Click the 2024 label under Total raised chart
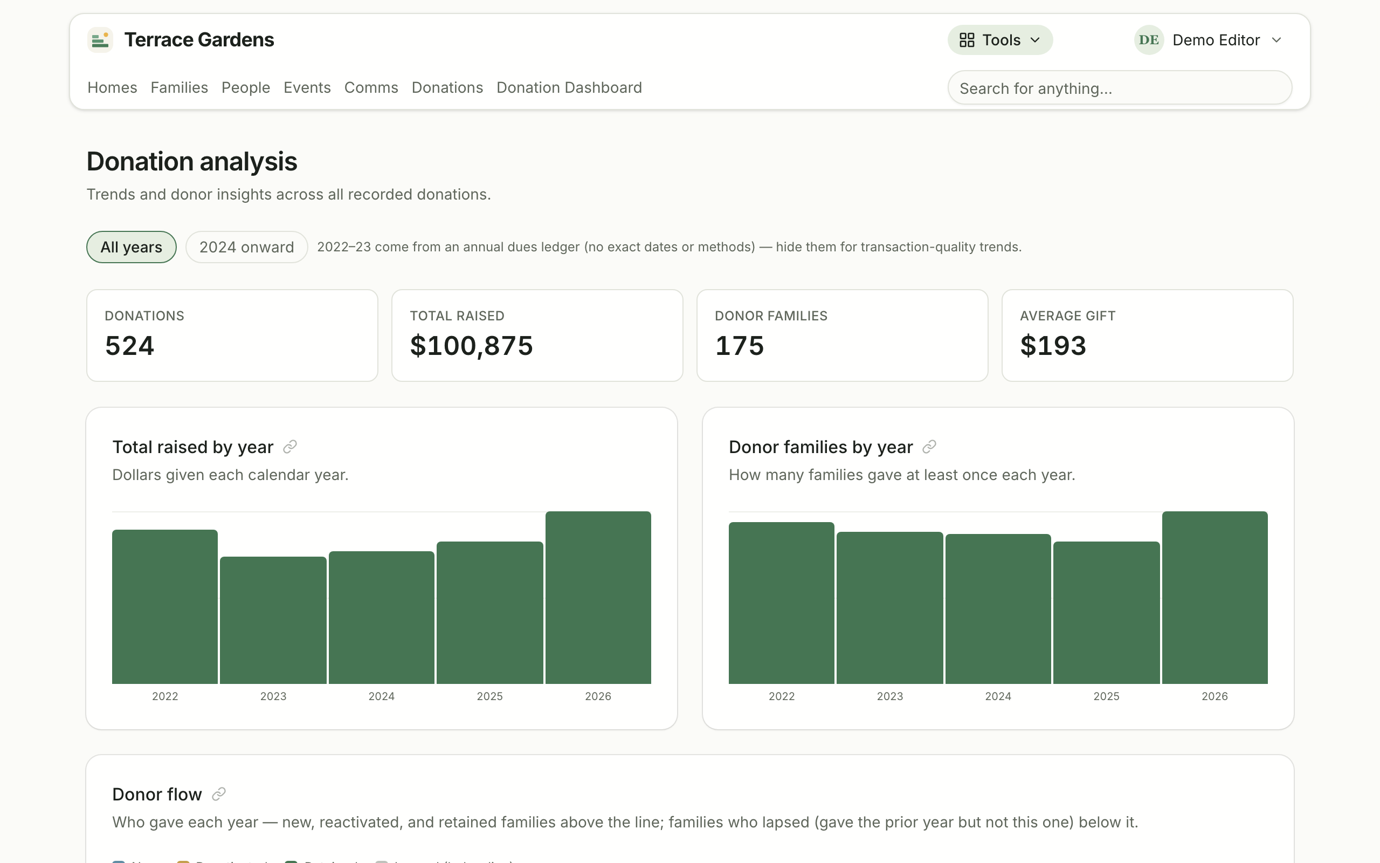 click(x=382, y=696)
